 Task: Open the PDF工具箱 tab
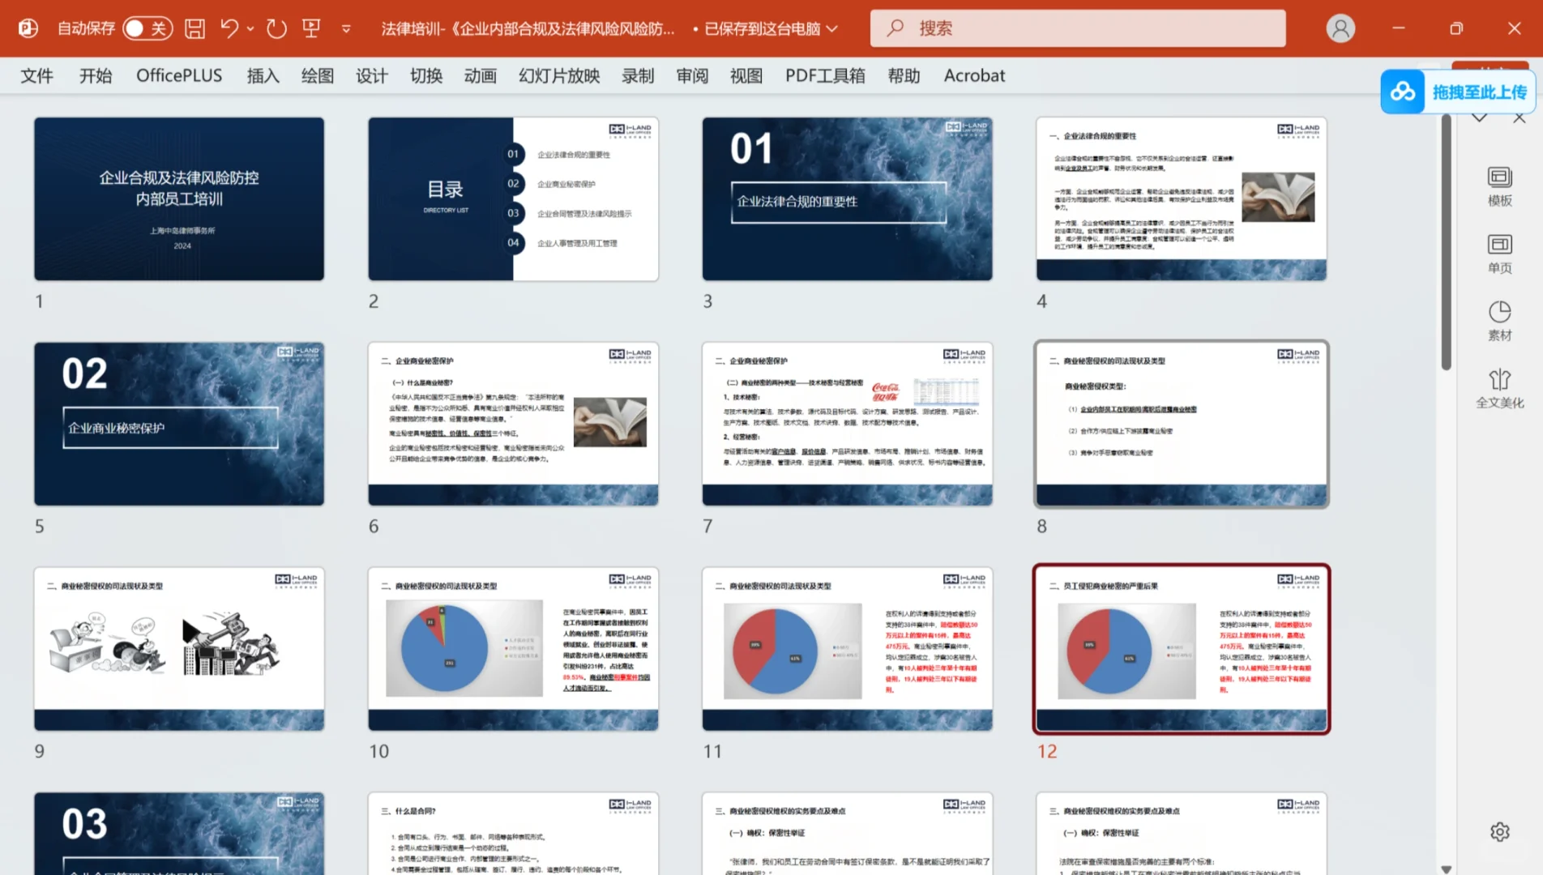click(825, 75)
